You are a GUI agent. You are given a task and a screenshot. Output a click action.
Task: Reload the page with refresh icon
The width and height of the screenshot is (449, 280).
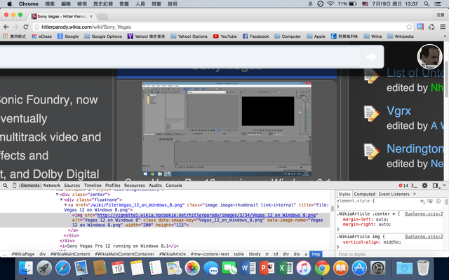pos(26,27)
